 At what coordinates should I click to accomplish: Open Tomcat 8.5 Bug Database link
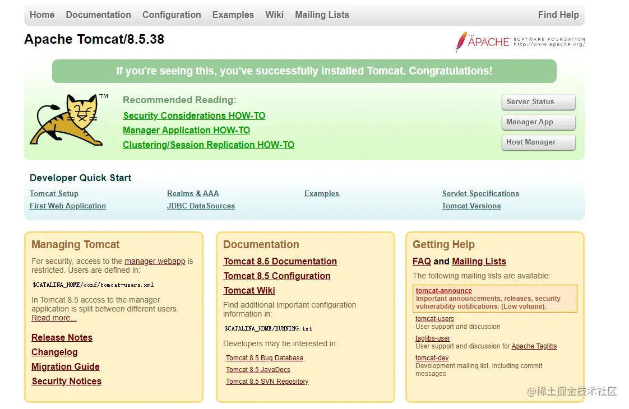tap(265, 357)
